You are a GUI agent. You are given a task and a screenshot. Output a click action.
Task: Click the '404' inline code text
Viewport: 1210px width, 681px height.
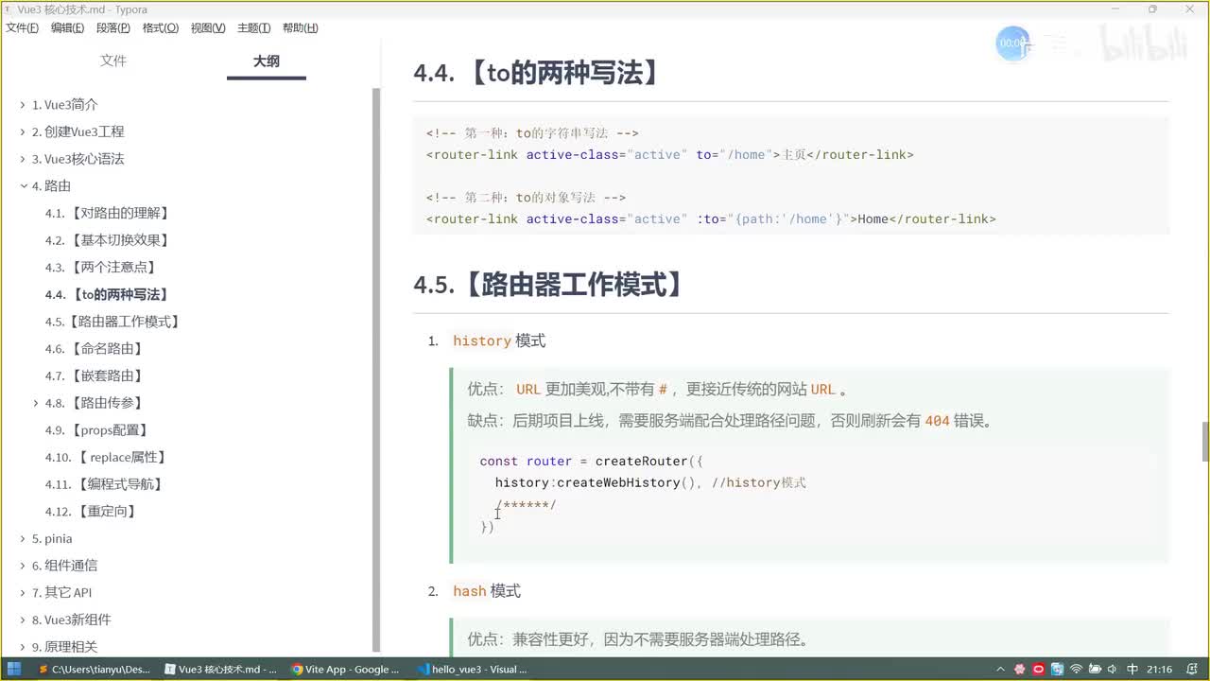(x=937, y=421)
